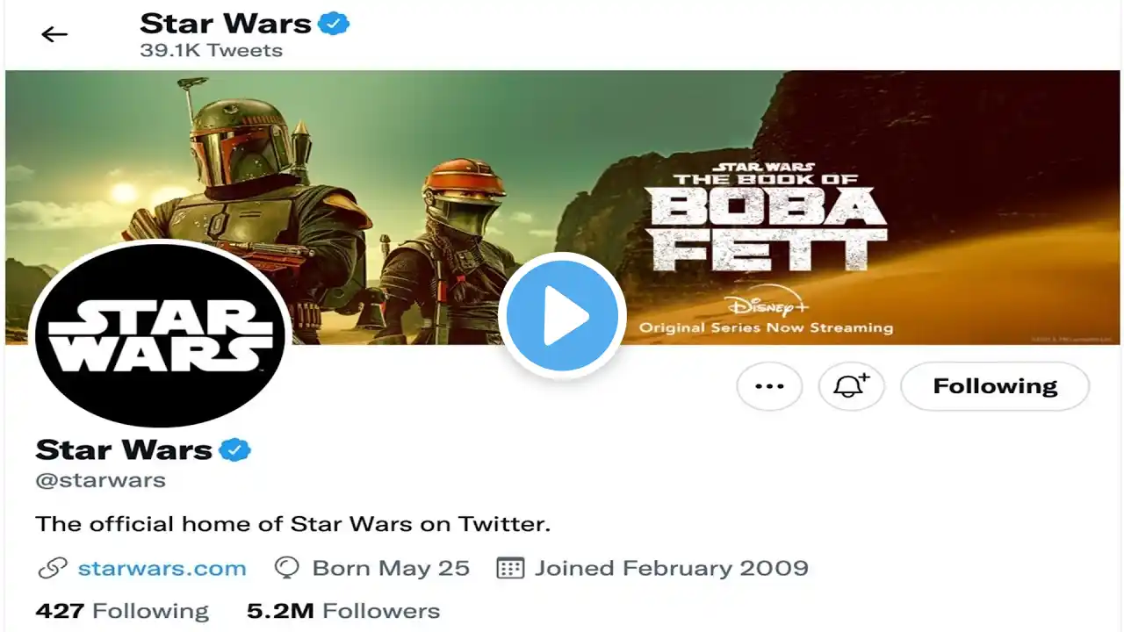Click the Star Wars profile display name

pos(124,450)
